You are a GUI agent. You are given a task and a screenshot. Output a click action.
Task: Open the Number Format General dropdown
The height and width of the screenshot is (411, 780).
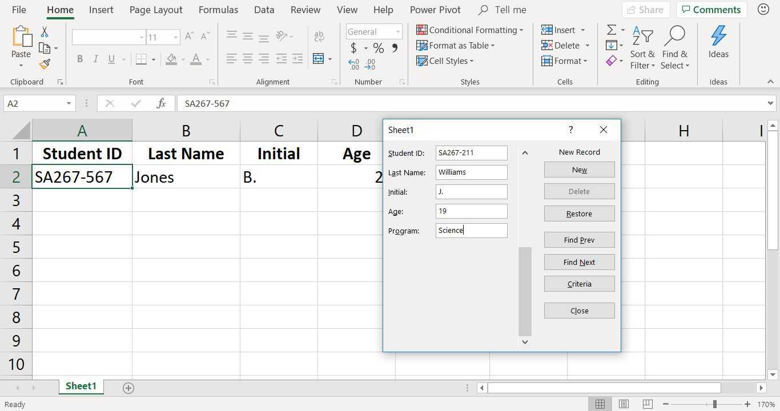tap(397, 32)
